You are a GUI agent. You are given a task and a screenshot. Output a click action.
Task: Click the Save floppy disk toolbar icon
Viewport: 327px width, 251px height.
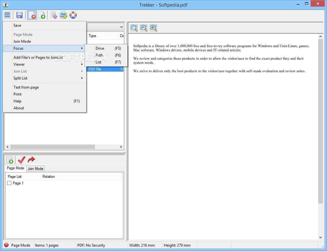coord(19,15)
